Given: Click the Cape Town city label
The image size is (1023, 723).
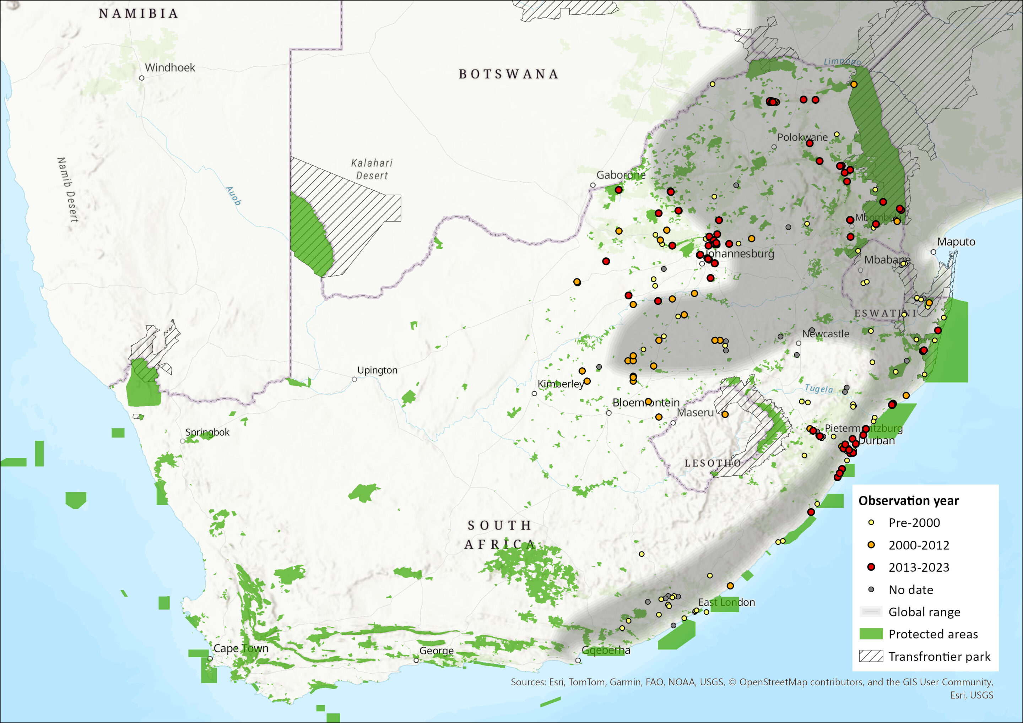Looking at the screenshot, I should click(241, 648).
